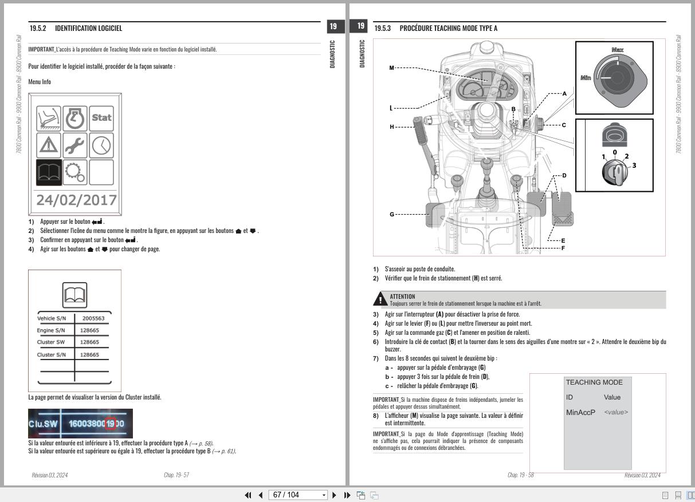
Task: Click the page-with-arrow icon after the navigation arrows
Action: (x=360, y=495)
